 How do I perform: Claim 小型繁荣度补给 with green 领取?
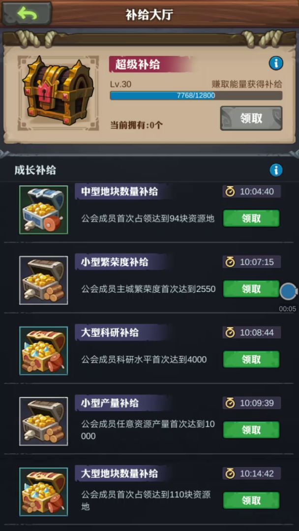click(251, 289)
